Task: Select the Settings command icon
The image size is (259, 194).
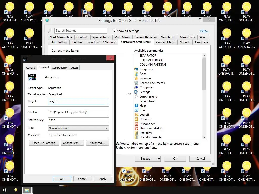Action: pyautogui.click(x=136, y=92)
